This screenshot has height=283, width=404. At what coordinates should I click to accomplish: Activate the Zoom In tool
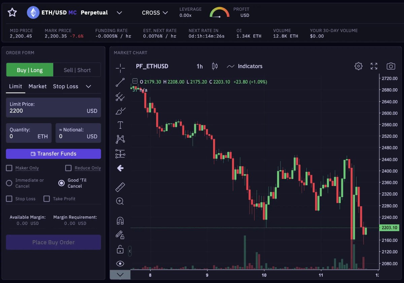[120, 201]
